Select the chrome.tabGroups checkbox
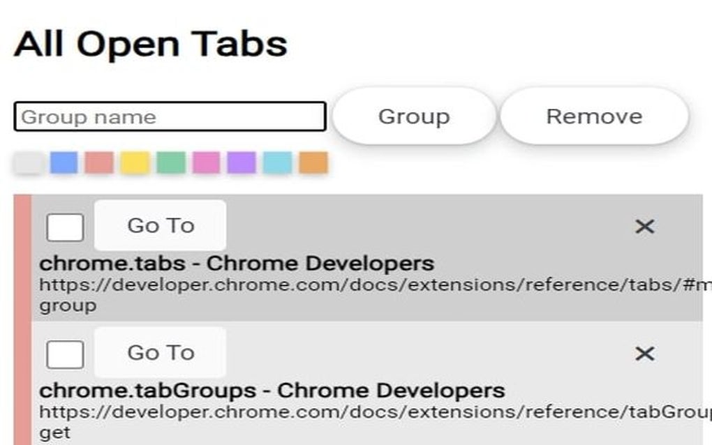712x445 pixels. point(66,353)
